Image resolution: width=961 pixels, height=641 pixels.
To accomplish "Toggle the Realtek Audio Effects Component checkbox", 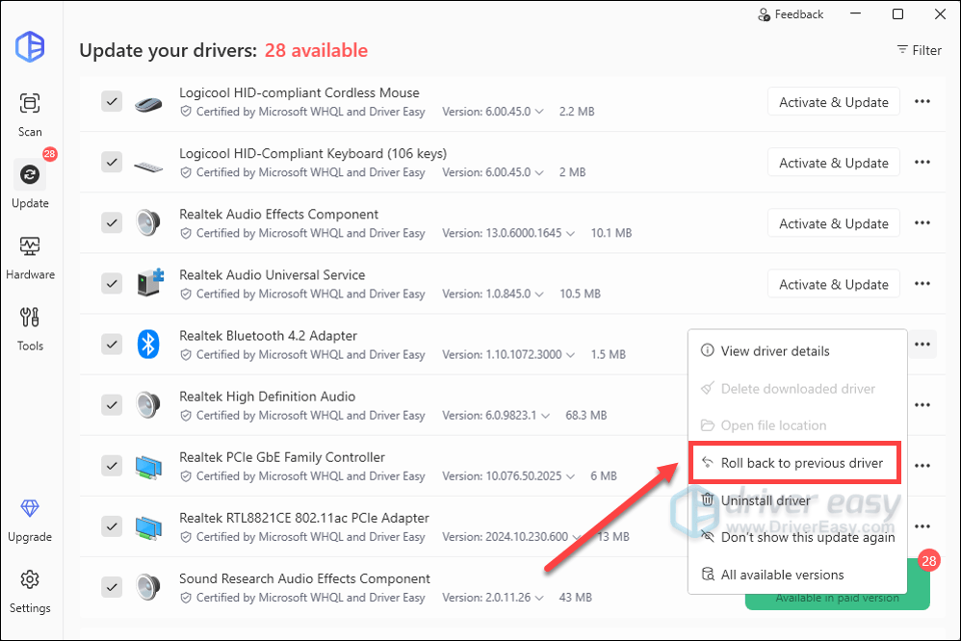I will coord(112,222).
